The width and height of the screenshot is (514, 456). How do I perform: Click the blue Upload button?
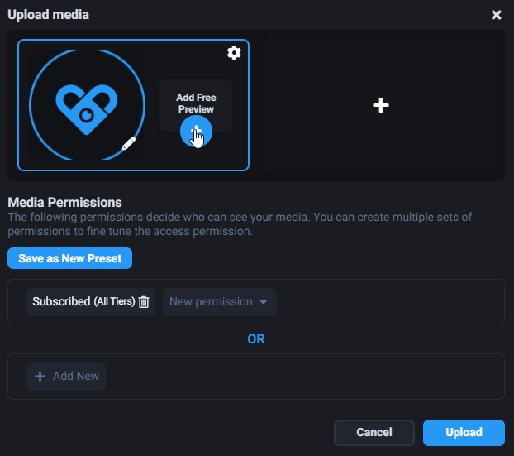pyautogui.click(x=464, y=432)
